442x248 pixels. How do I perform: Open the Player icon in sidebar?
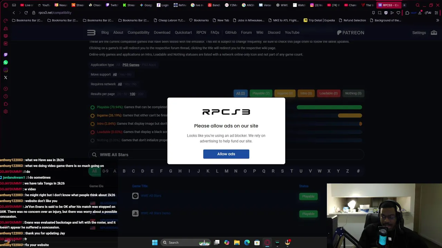coord(6,89)
